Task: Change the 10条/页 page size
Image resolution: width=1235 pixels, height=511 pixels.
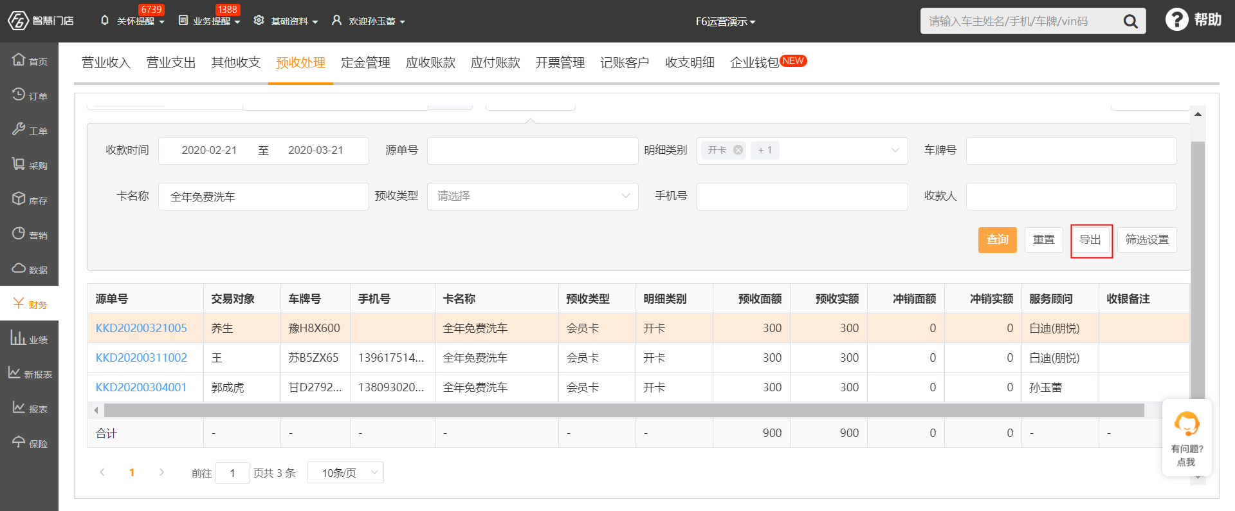Action: tap(345, 472)
